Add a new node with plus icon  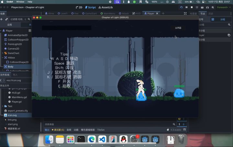(2, 19)
